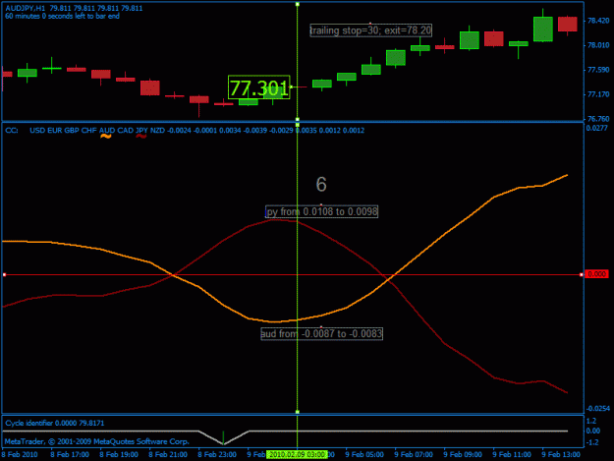Click the red 0.000 level price tag

596,274
